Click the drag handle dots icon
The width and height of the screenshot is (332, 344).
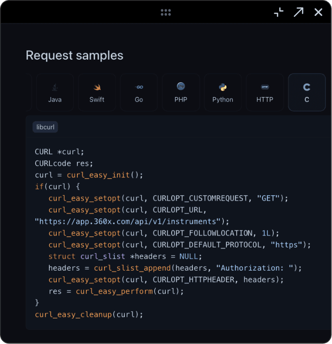pyautogui.click(x=166, y=12)
